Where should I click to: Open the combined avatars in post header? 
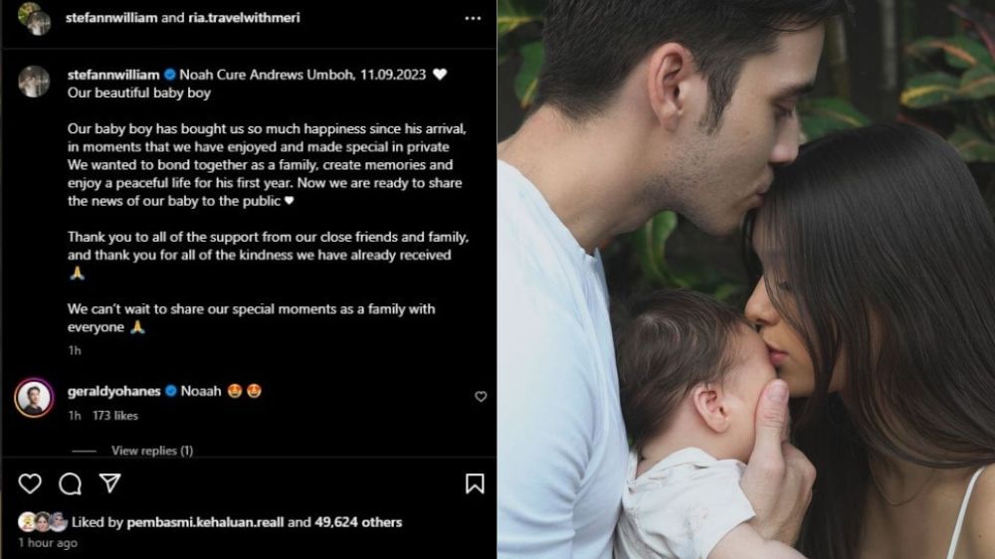tap(34, 18)
